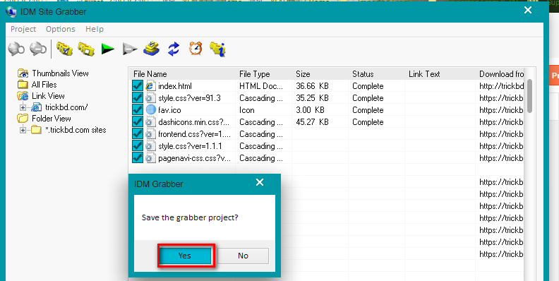
Task: Click the folder with info symbol icon
Action: point(217,49)
